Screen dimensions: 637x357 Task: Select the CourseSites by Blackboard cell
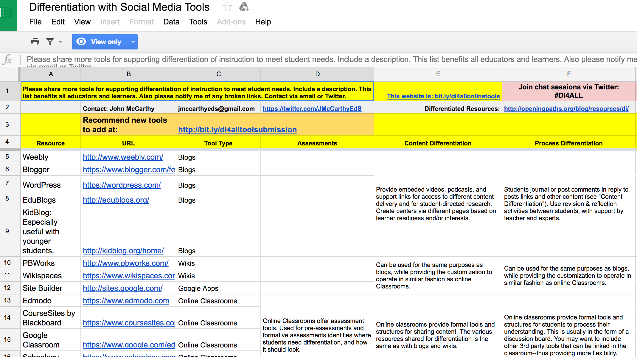[51, 318]
